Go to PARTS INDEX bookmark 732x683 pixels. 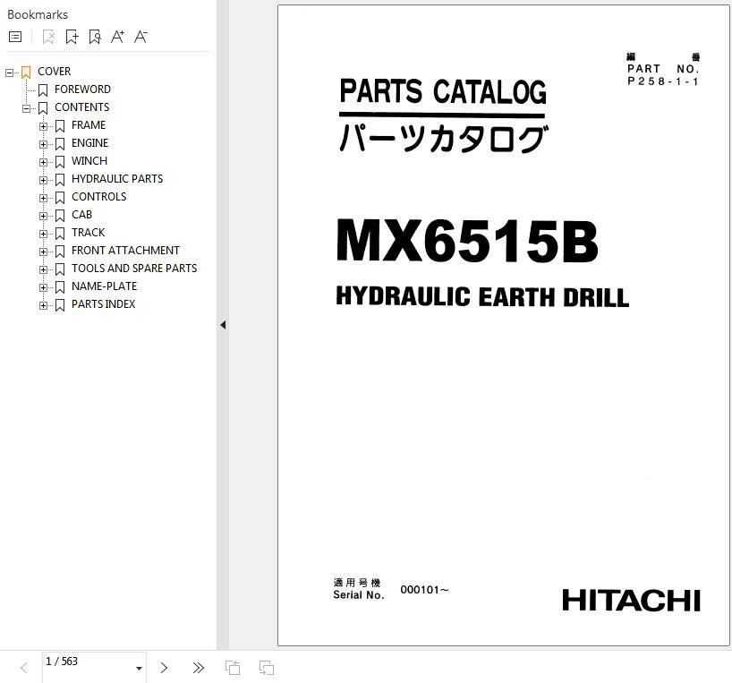(x=103, y=304)
